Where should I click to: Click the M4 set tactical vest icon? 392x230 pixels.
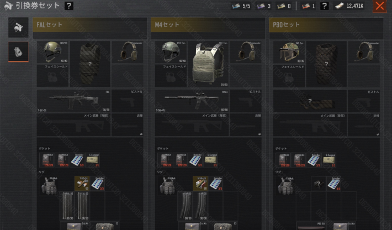208,64
